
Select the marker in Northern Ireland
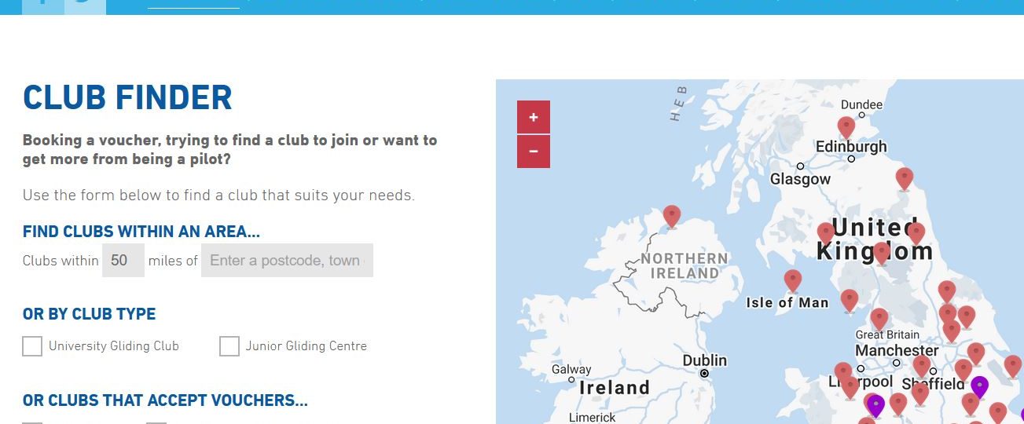[671, 217]
